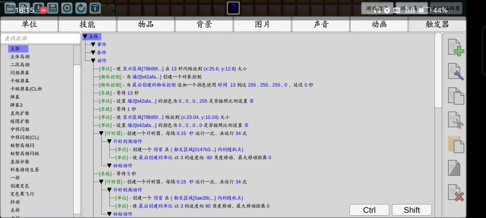486x218 pixels.
Task: Collapse the 主体 root tree node
Action: pos(85,36)
